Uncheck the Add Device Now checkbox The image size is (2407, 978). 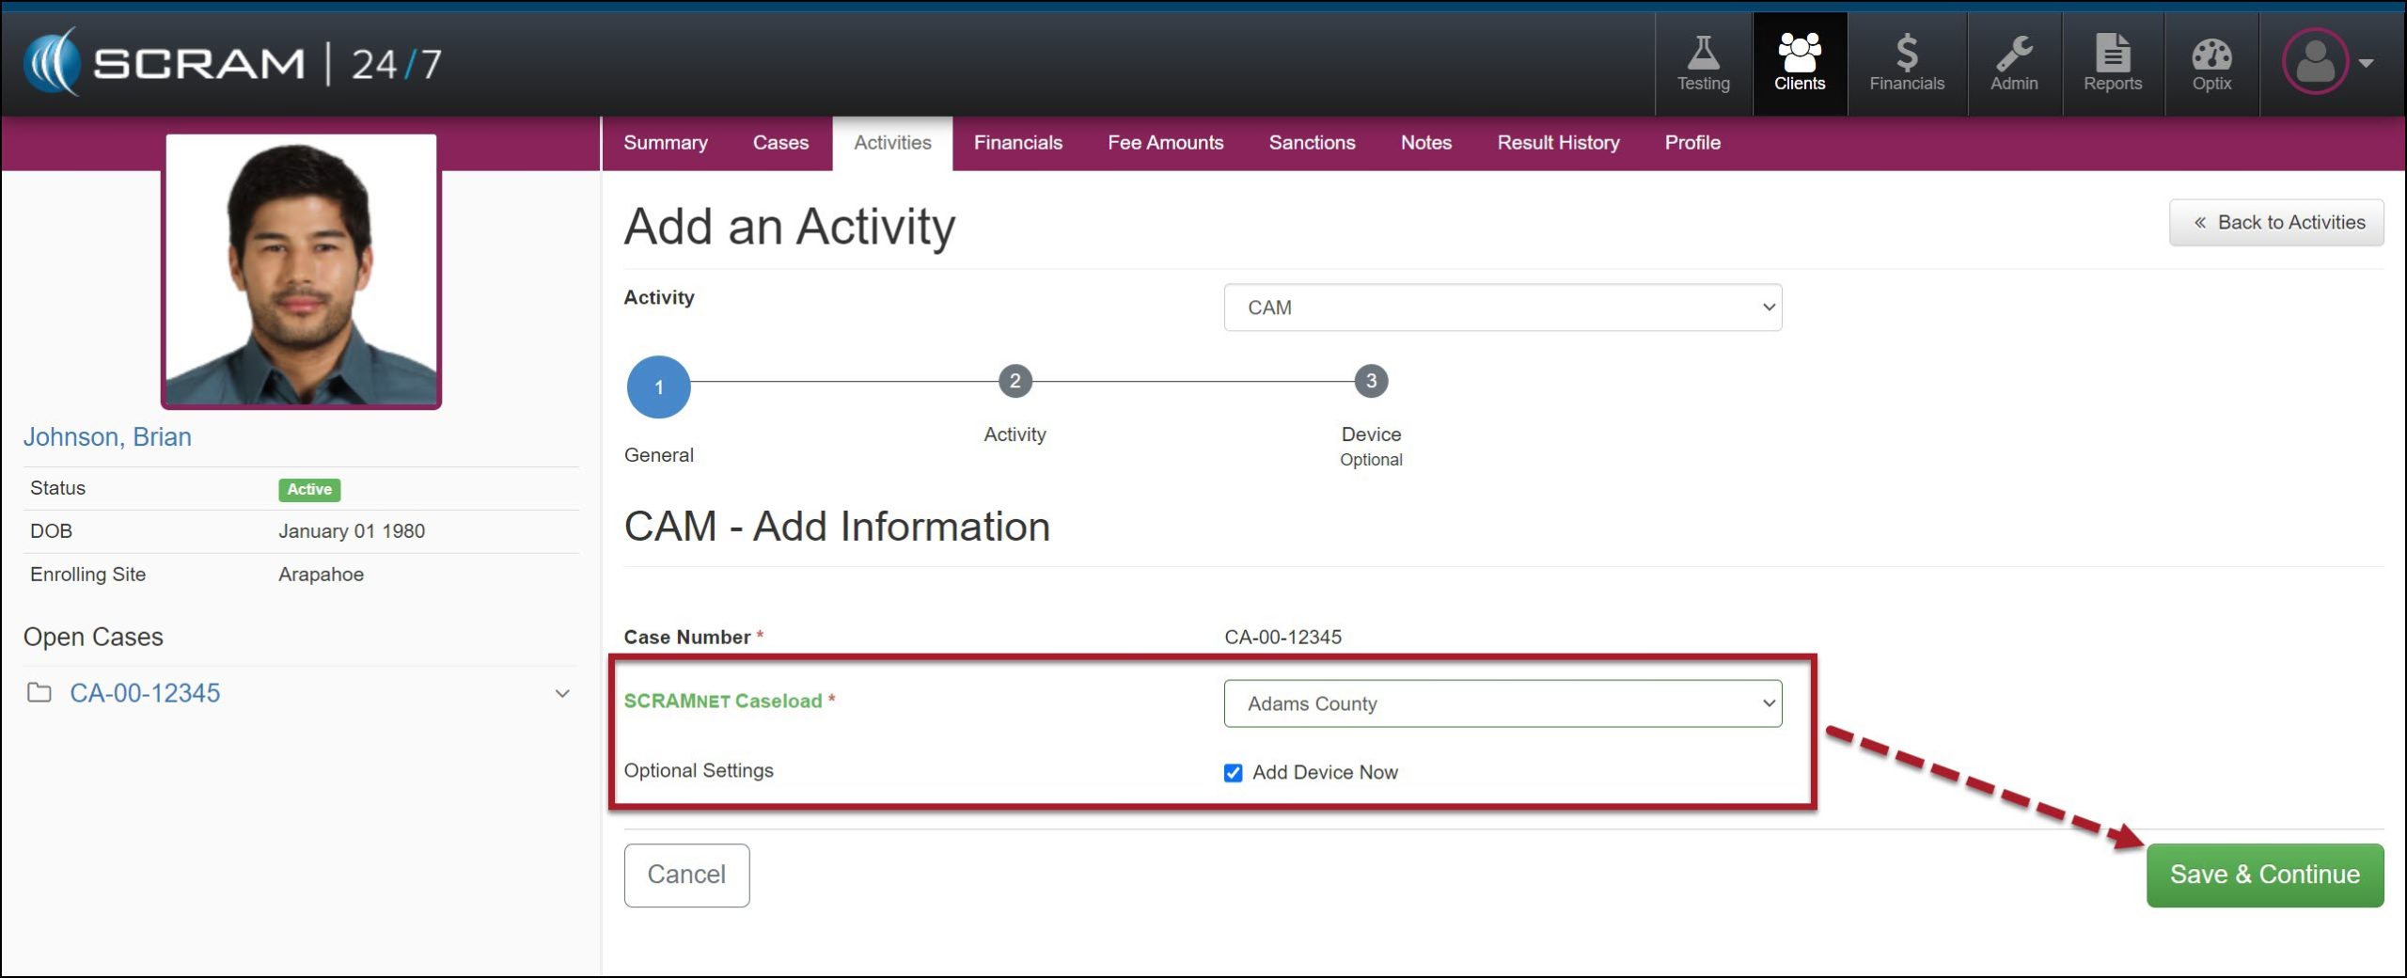[x=1233, y=773]
